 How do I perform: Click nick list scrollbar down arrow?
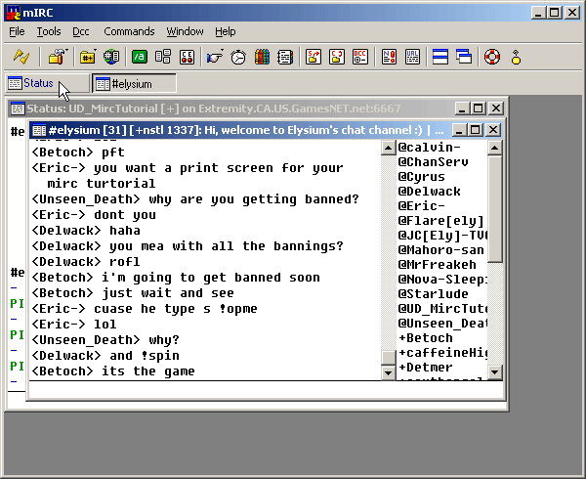[x=495, y=372]
